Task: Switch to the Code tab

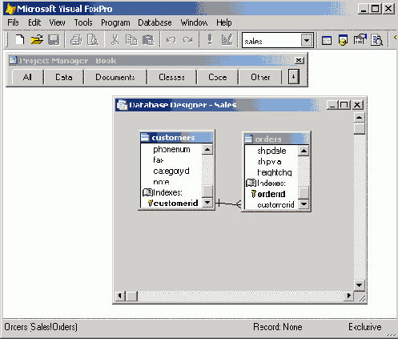Action: pos(218,77)
